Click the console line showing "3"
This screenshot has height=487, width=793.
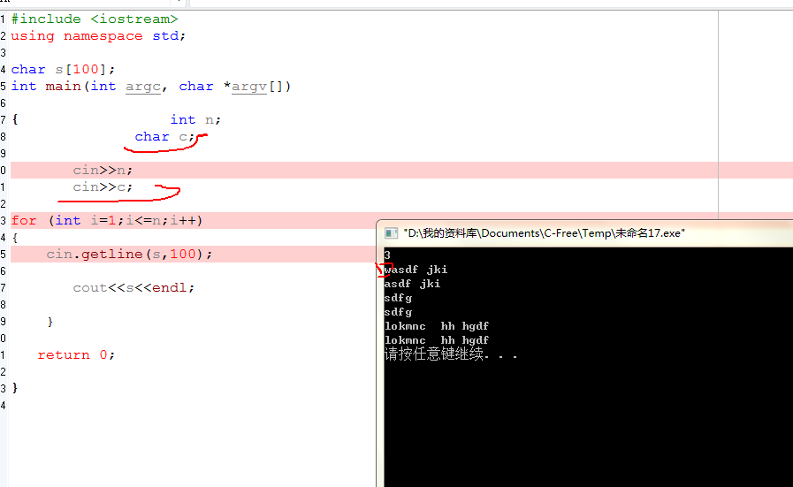(387, 255)
